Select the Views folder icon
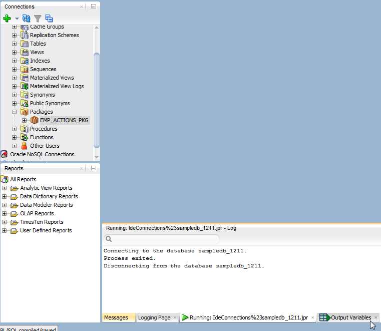 25,52
